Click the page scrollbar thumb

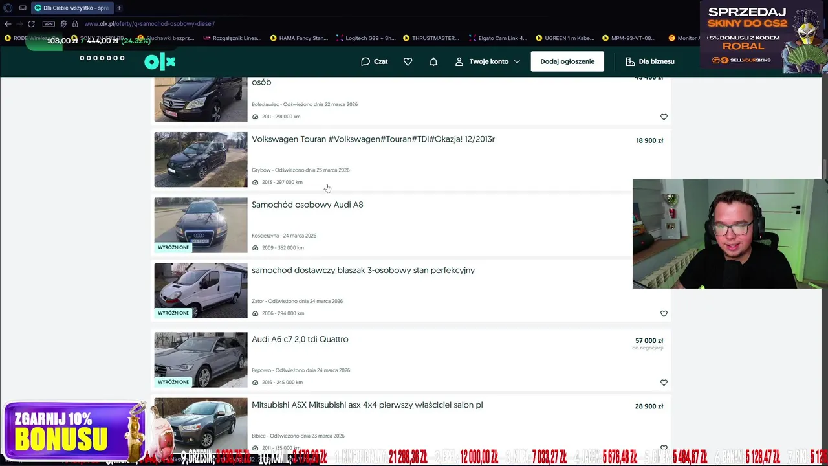[x=824, y=169]
